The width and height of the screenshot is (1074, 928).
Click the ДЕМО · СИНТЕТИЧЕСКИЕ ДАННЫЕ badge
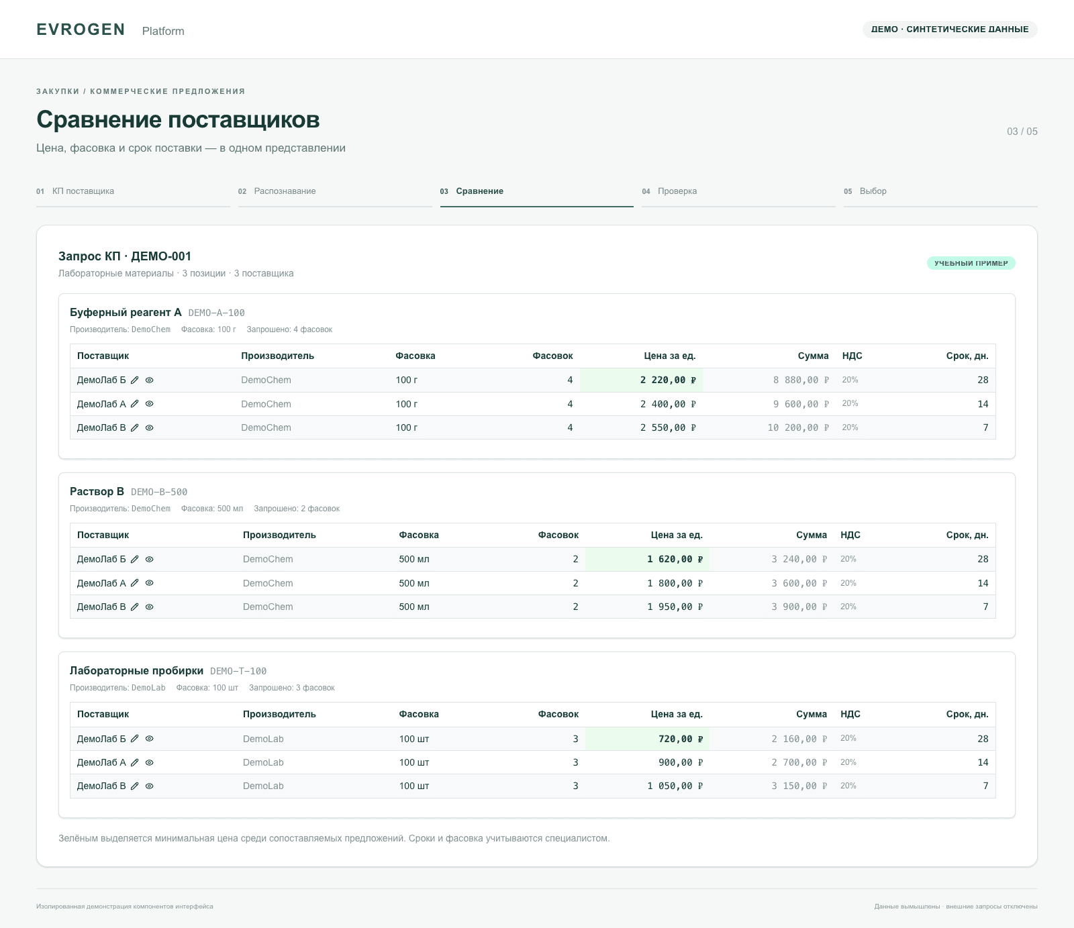pyautogui.click(x=950, y=30)
